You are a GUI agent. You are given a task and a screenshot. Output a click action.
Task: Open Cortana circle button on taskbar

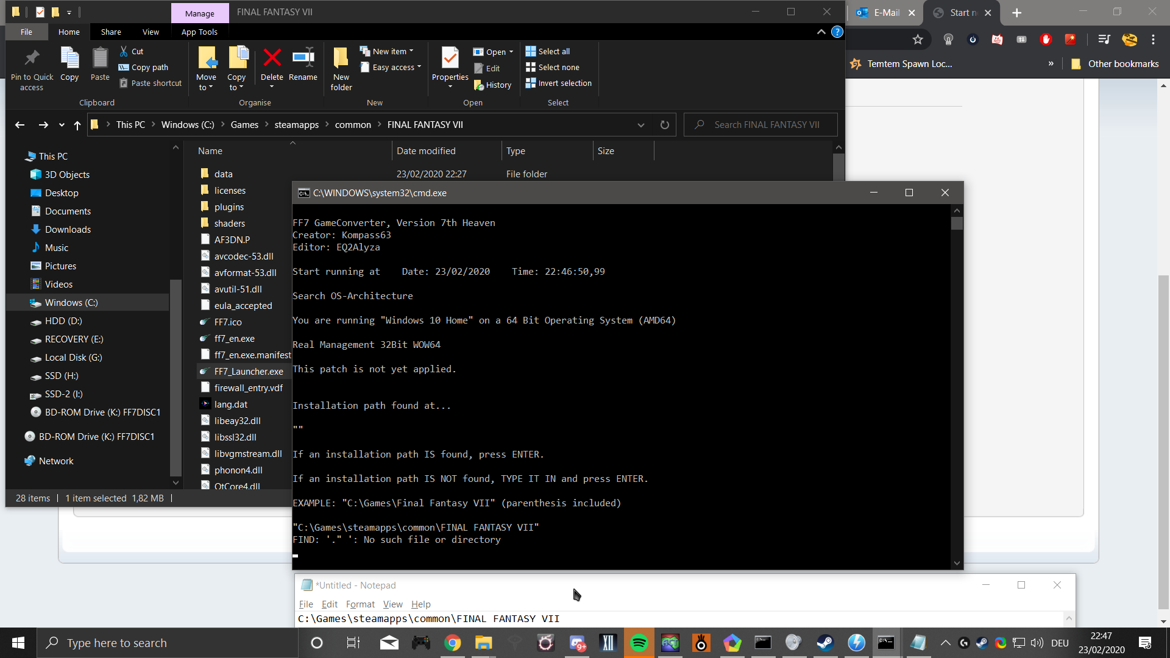[x=317, y=643]
